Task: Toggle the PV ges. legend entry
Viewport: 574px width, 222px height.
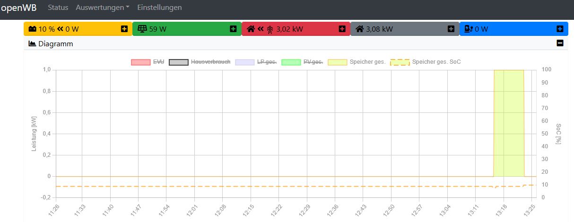Action: pos(313,62)
